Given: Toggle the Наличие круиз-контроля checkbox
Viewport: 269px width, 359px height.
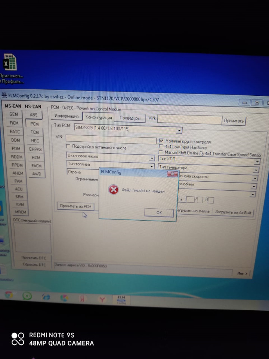Looking at the screenshot, I should point(161,141).
